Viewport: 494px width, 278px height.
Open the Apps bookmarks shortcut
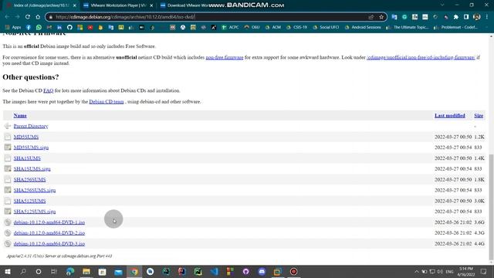(13, 28)
